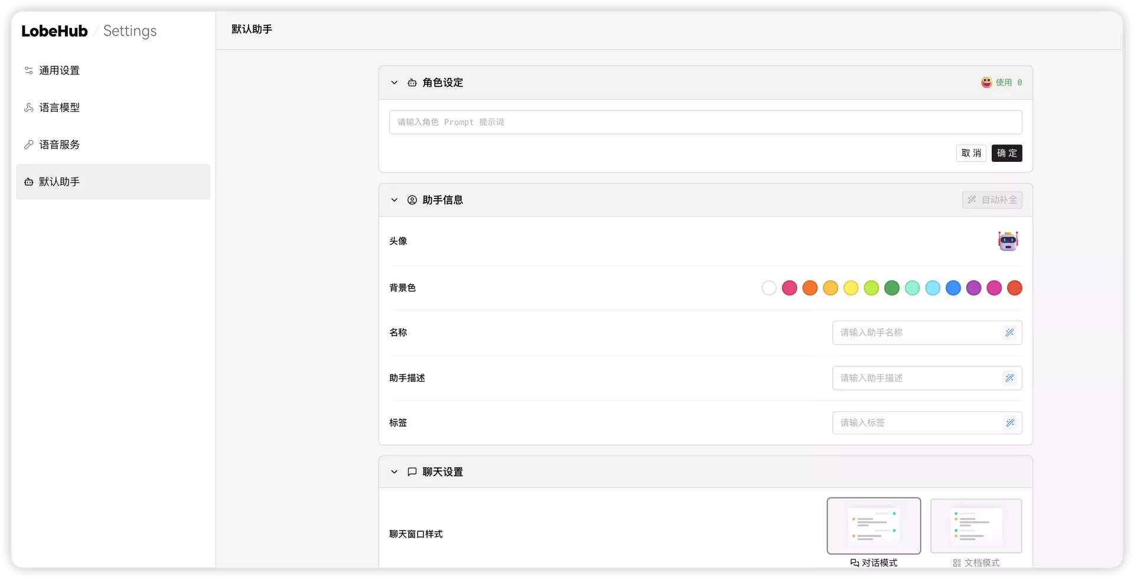Collapse the 聊天设置 section
The width and height of the screenshot is (1134, 579).
[394, 472]
